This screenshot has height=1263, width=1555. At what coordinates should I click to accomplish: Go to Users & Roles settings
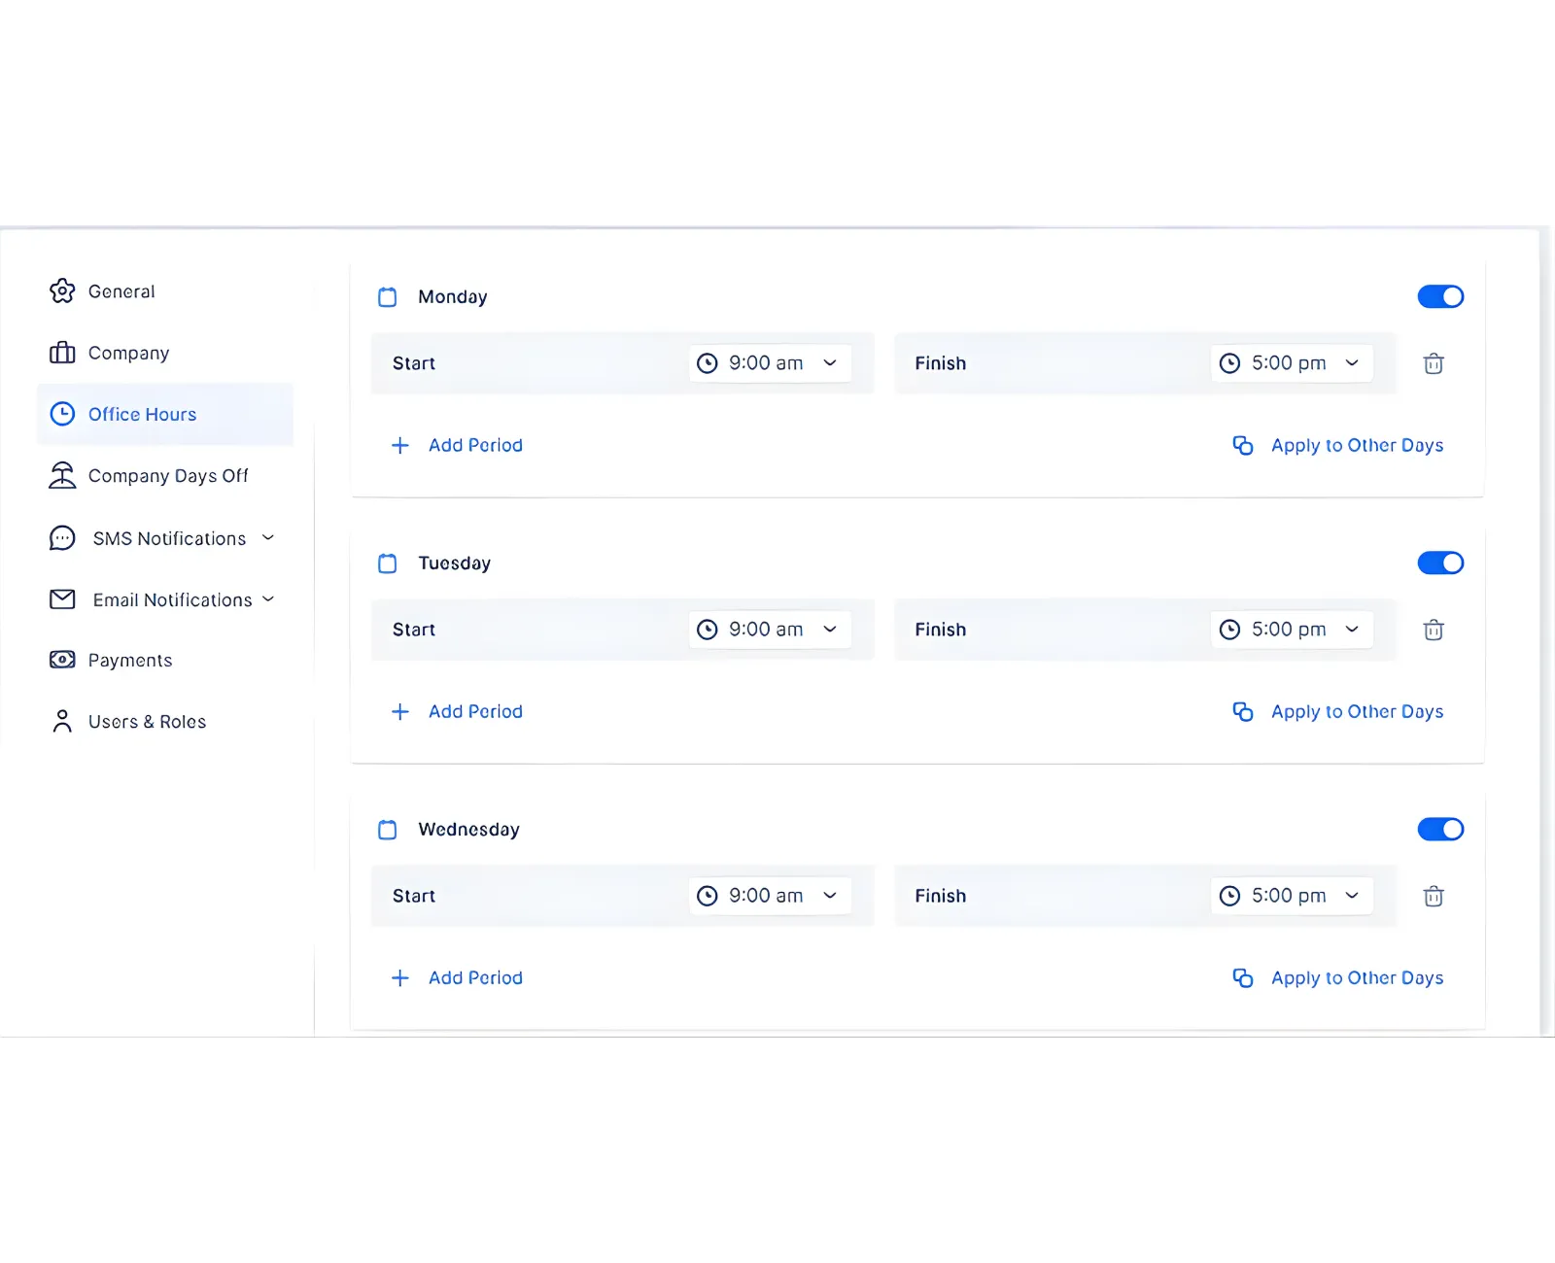[x=147, y=721]
